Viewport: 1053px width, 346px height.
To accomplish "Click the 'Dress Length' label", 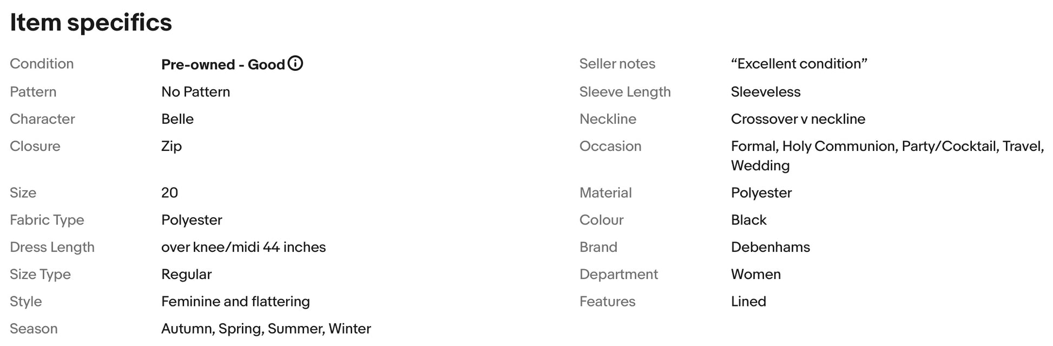I will pyautogui.click(x=52, y=247).
